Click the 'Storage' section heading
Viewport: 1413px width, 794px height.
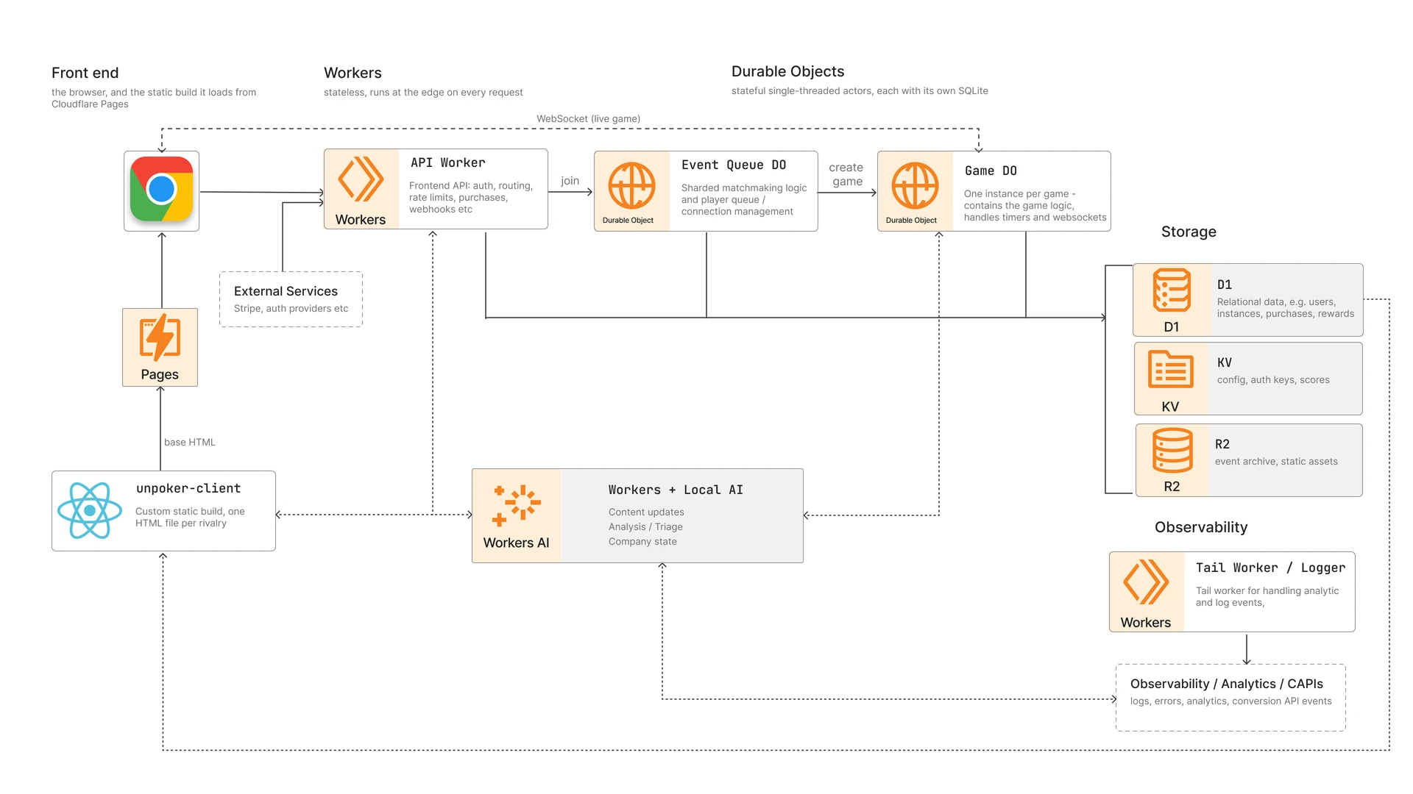(x=1189, y=232)
